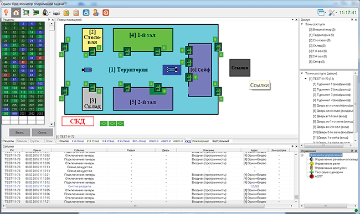Click the green circuit board toolbar icon
The width and height of the screenshot is (360, 214).
[36, 12]
